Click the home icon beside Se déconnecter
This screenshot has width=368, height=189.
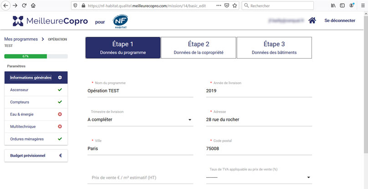(312, 20)
